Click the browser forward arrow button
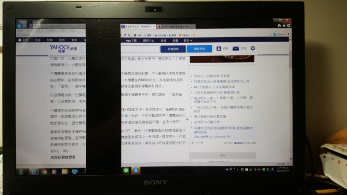The width and height of the screenshot is (347, 195). pyautogui.click(x=25, y=26)
